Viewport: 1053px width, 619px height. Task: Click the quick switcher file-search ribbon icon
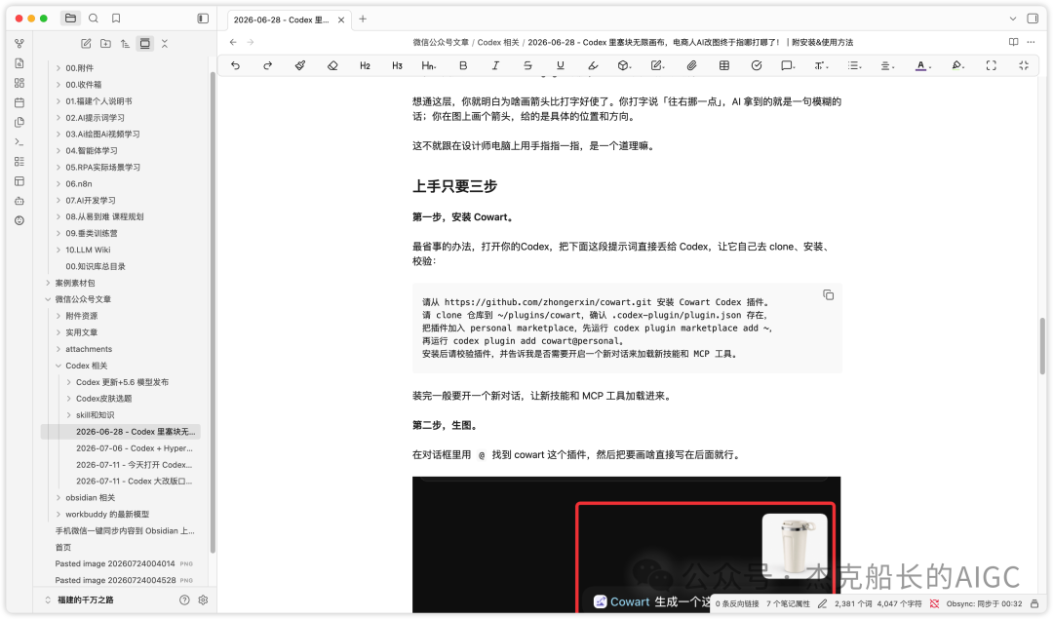tap(19, 63)
